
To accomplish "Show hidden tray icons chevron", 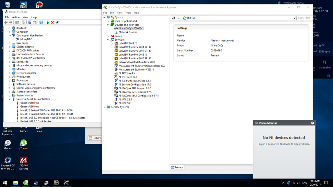I will click(x=284, y=183).
